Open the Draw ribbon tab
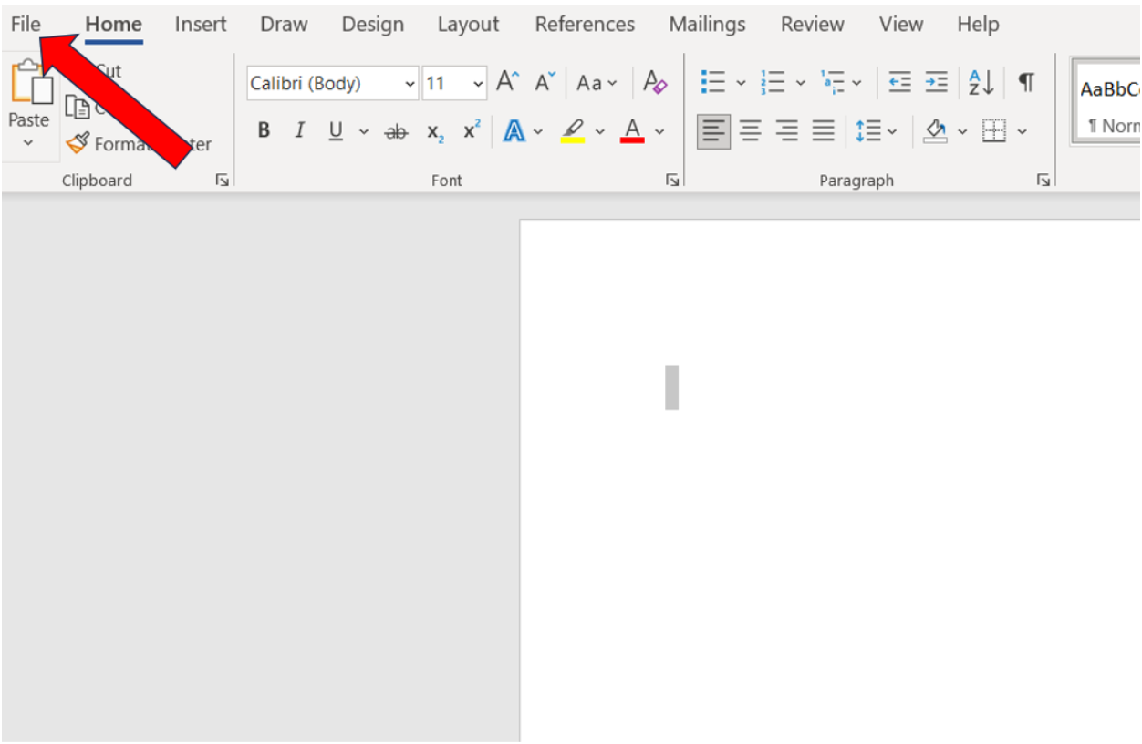 pyautogui.click(x=284, y=25)
